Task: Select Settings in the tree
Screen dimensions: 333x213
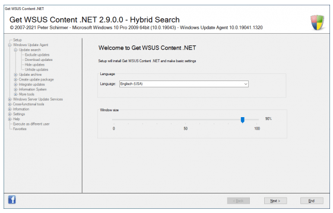Action: coord(19,114)
